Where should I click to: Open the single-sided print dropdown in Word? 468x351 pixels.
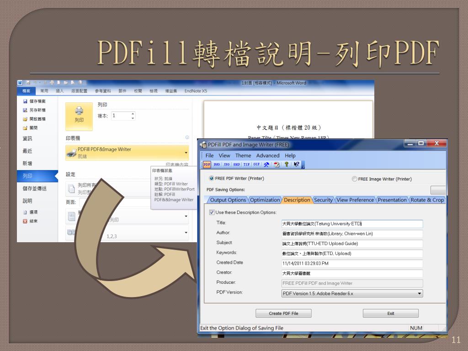coord(186,216)
